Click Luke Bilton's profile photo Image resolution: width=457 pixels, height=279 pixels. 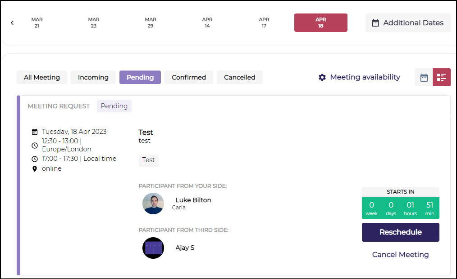153,204
